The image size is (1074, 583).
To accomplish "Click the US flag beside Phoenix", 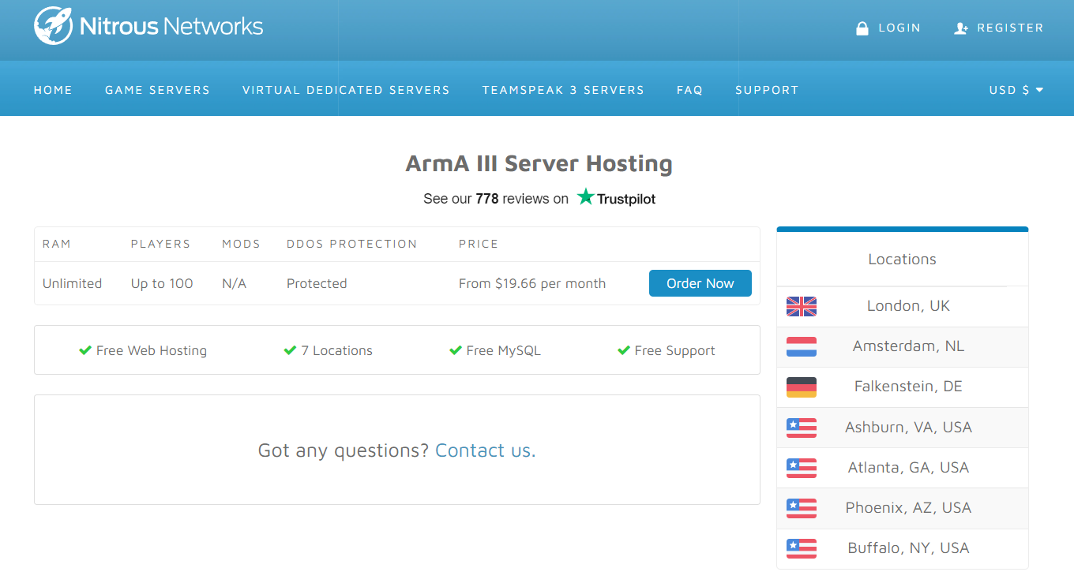I will (802, 508).
